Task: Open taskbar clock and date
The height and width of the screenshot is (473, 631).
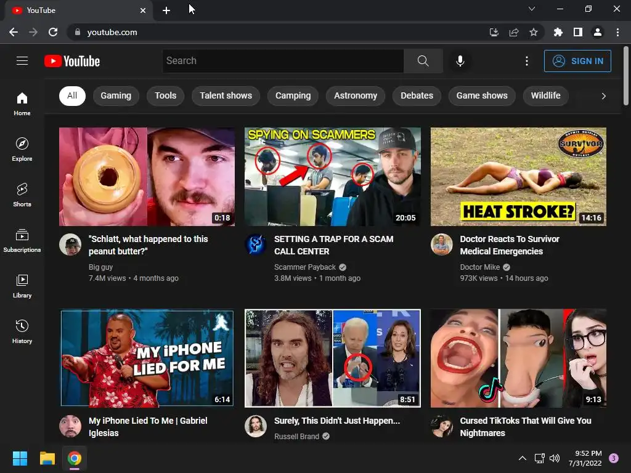Action: (585, 458)
